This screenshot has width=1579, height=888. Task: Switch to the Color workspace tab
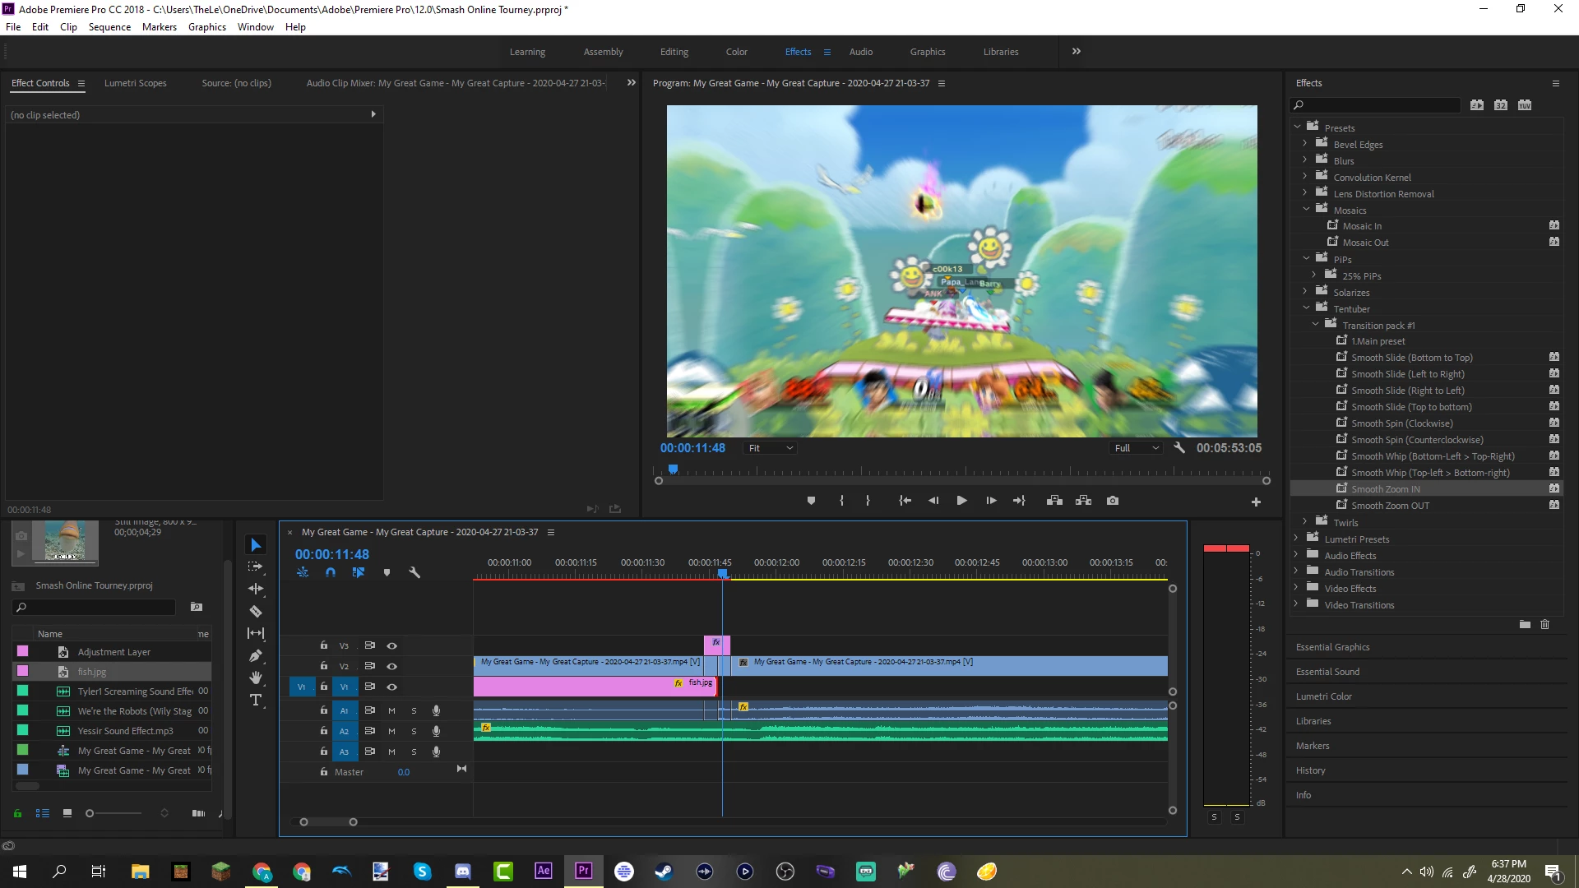point(736,52)
